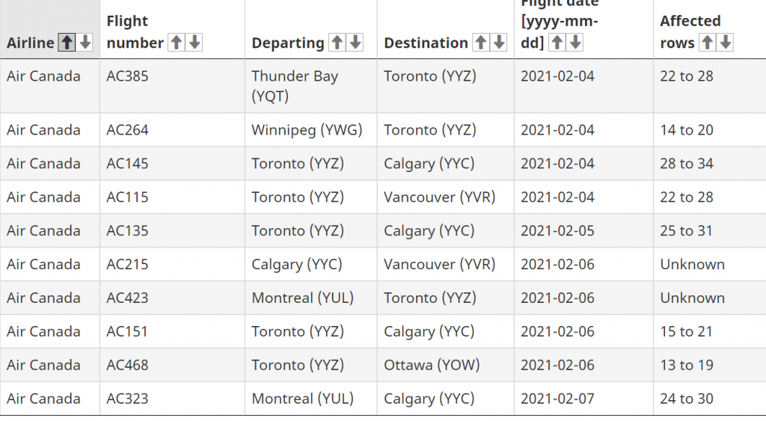Sort Airline column descending
Image resolution: width=766 pixels, height=421 pixels.
[x=85, y=43]
